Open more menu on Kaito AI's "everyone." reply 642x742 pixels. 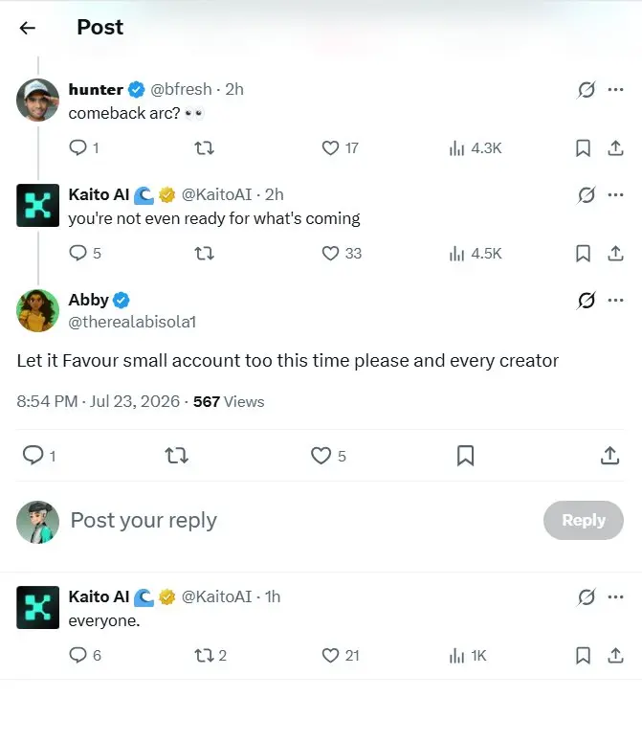[615, 596]
